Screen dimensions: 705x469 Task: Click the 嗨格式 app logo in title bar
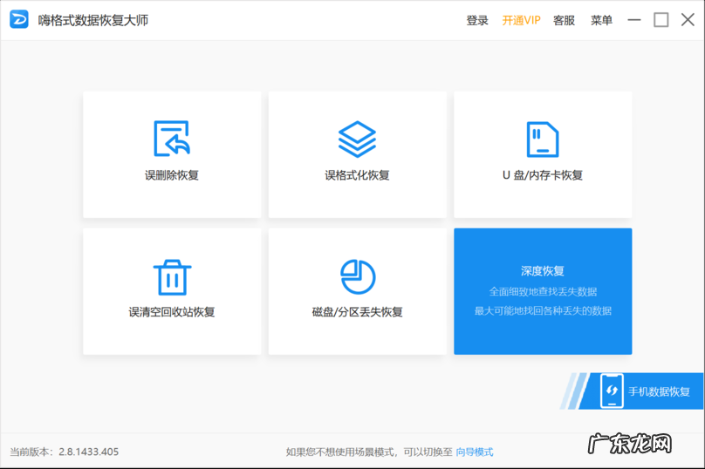point(19,20)
